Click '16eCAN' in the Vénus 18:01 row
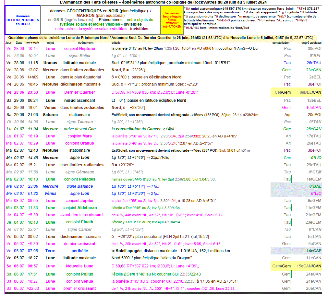The width and height of the screenshot is (328, 294). 314,108
